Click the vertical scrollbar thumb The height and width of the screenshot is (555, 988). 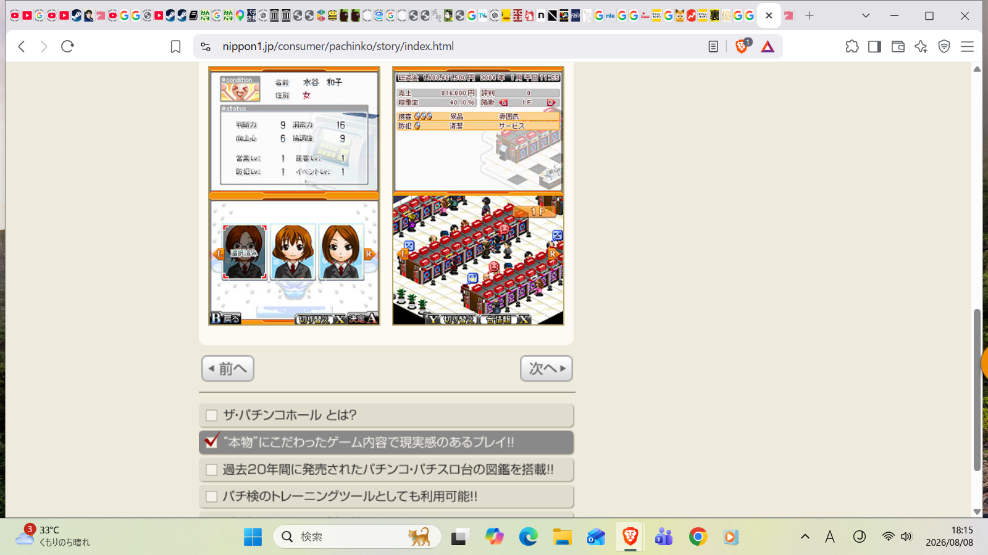977,390
